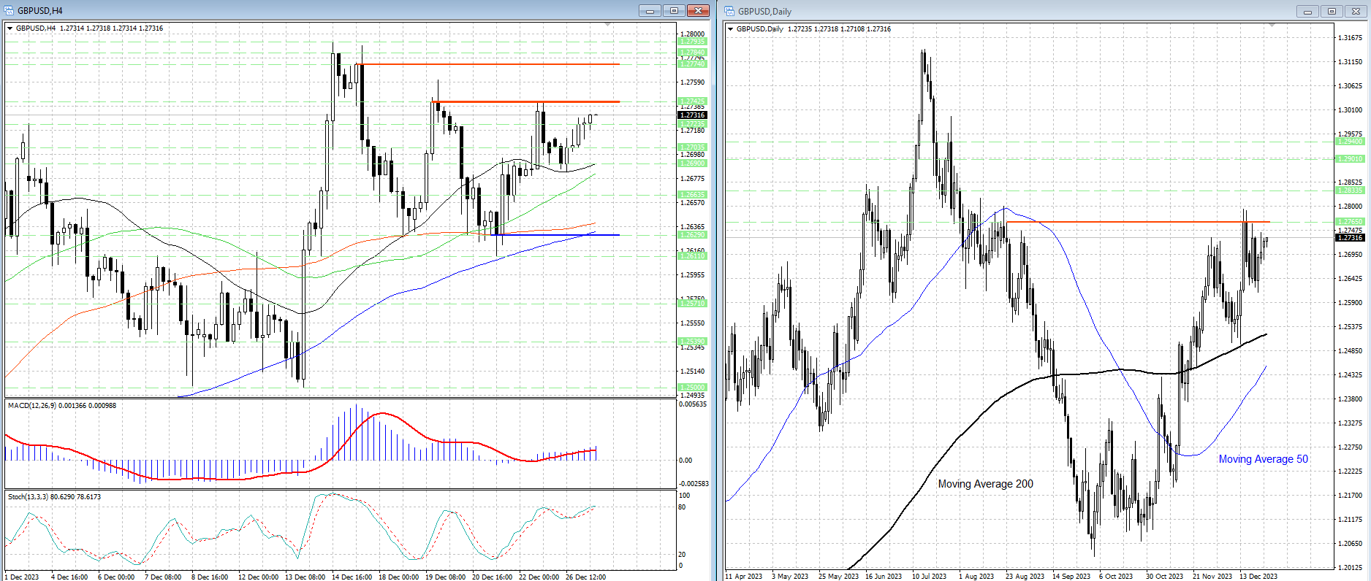1371x581 pixels.
Task: Click the 20 Dec 16:00 time label
Action: pyautogui.click(x=492, y=577)
